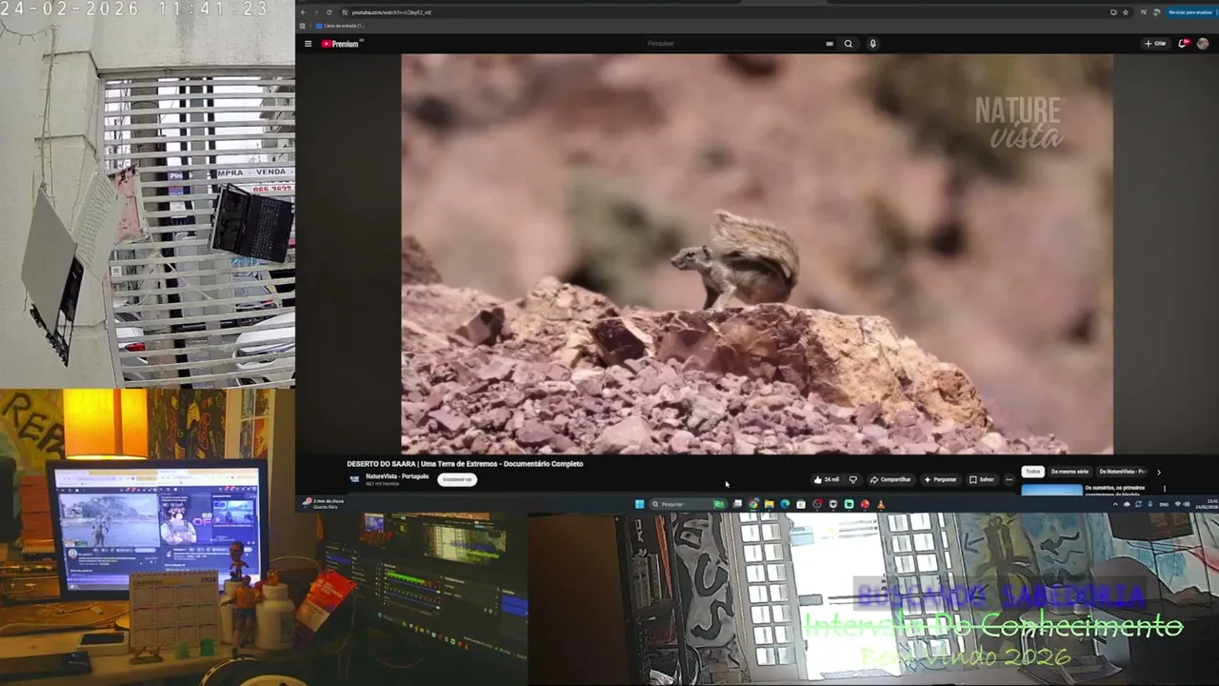Viewport: 1219px width, 686px height.
Task: Click the browser address bar URL
Action: coord(391,12)
